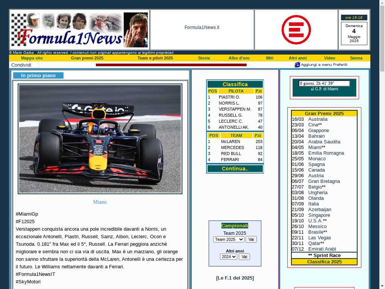Click the Max Verstappen header photo

(136, 30)
